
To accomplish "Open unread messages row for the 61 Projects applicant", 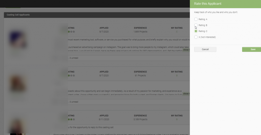I will point(121,102).
